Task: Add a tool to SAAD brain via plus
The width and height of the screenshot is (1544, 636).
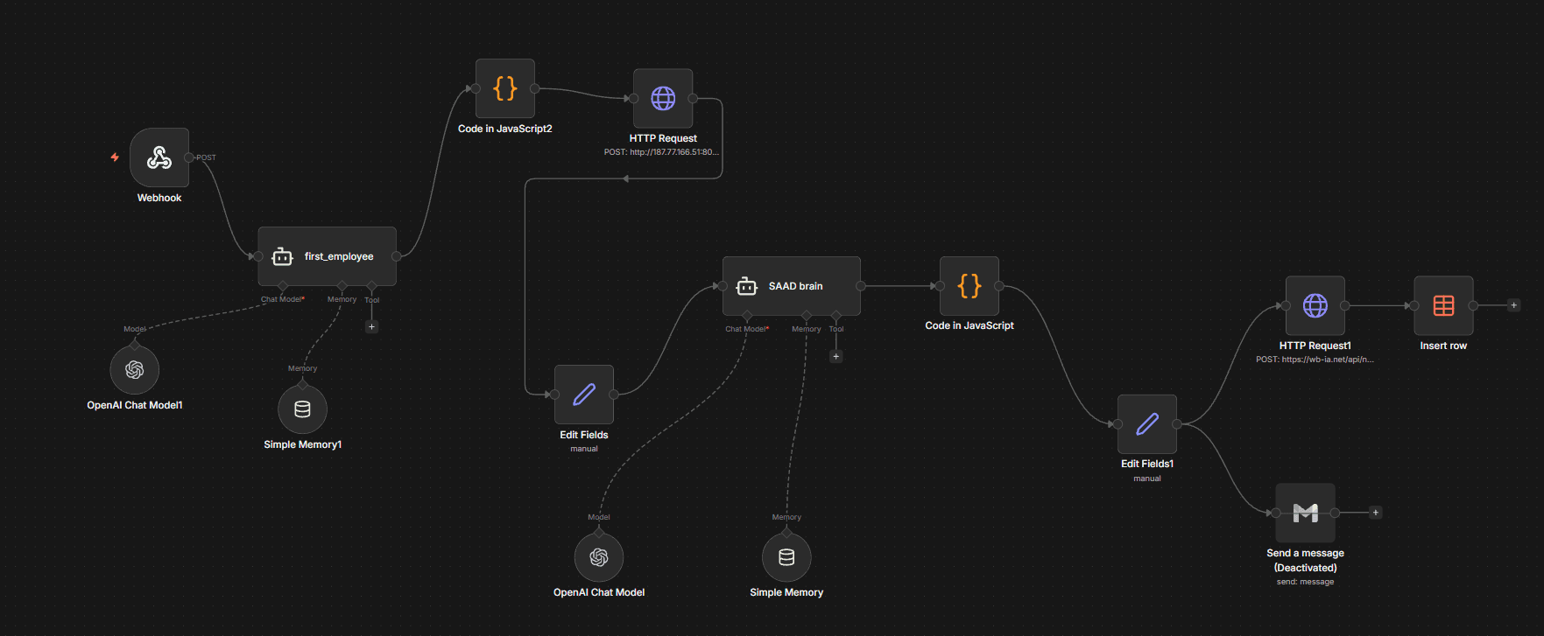Action: [x=836, y=356]
